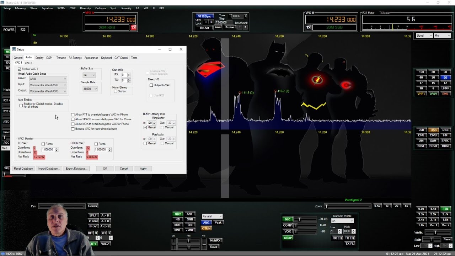Select the USB mode button

pos(433,130)
